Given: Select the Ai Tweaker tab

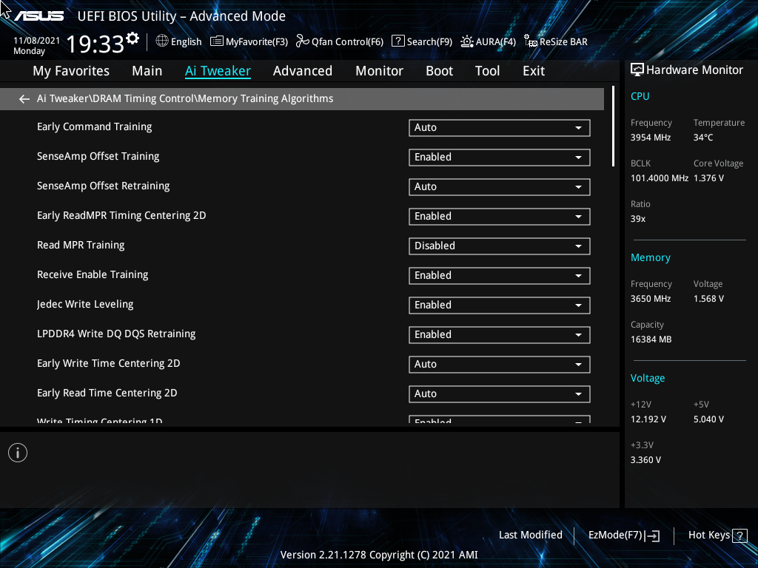Looking at the screenshot, I should point(218,71).
